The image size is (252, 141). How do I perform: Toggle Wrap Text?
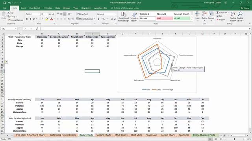tap(82, 14)
